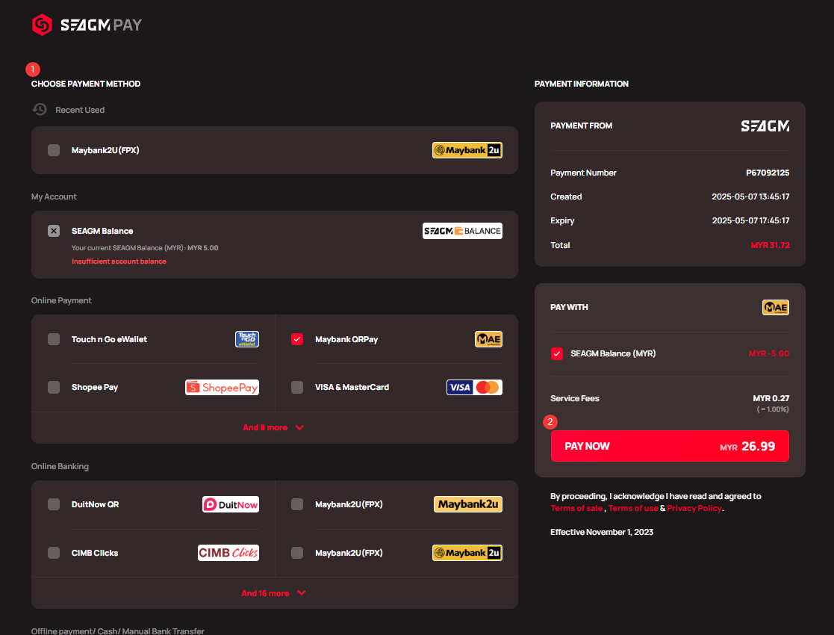Screen dimensions: 834x635
Task: Click the 'Insufficient account balance' warning text
Action: click(119, 261)
